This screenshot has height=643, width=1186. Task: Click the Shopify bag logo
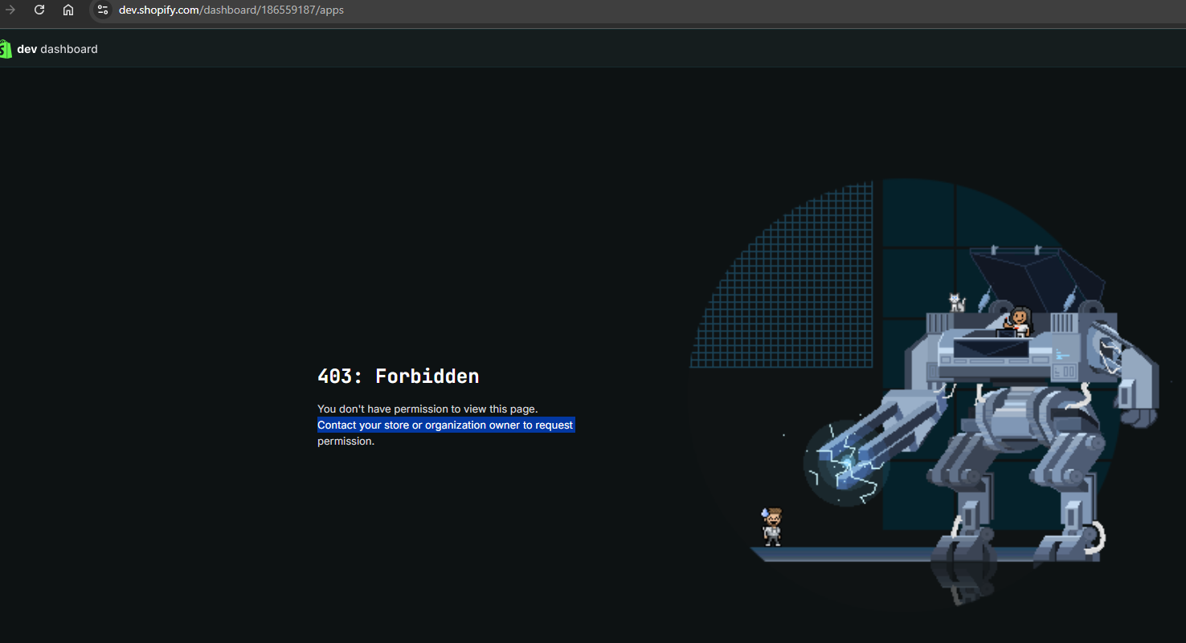6,49
